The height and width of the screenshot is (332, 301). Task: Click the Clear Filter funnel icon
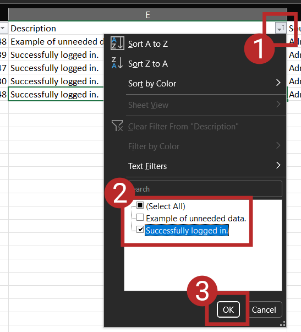117,126
